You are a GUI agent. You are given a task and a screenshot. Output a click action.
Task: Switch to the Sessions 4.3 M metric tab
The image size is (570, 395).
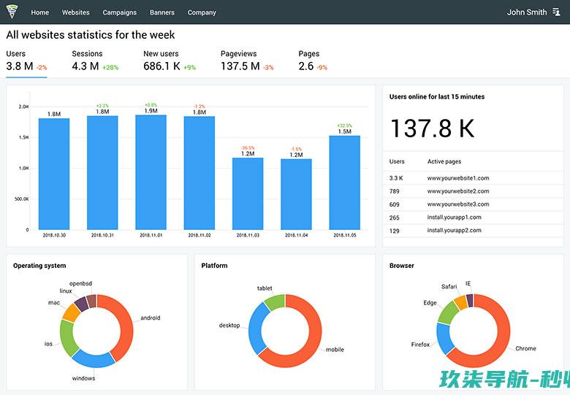click(x=95, y=61)
